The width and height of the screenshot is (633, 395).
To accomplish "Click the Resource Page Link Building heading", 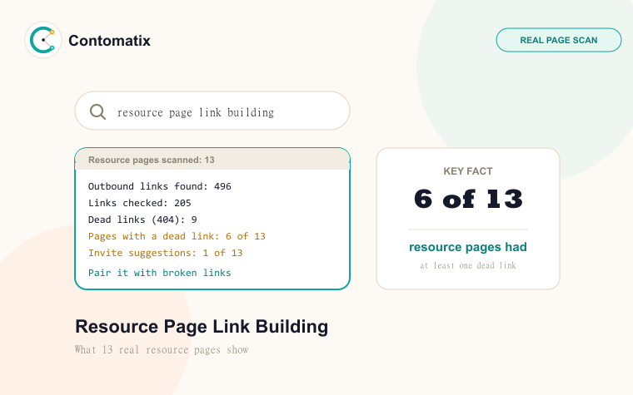I will (x=202, y=327).
